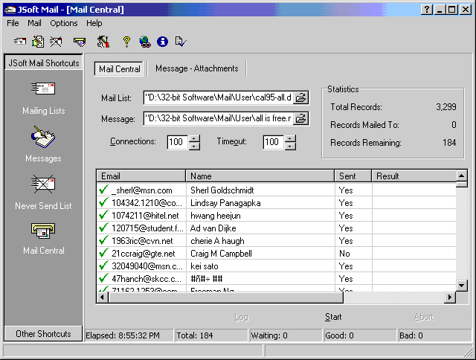Open the Mail menu
The image size is (476, 360).
coord(34,23)
